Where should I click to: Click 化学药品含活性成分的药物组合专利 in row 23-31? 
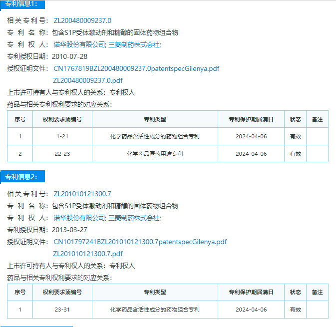pyautogui.click(x=155, y=310)
